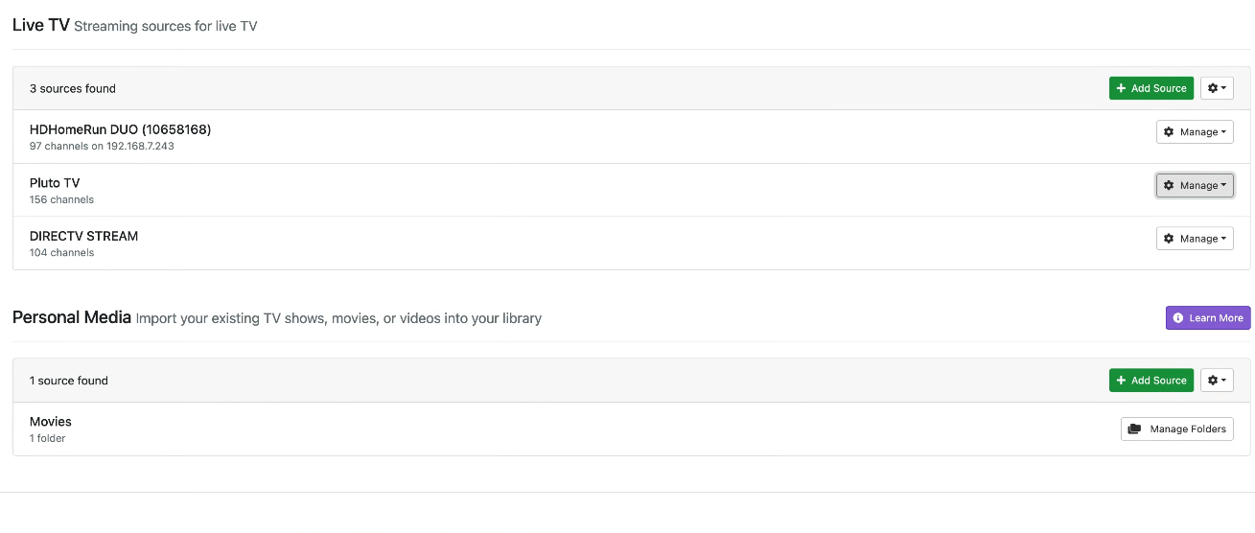Click the folders icon in Manage Folders
Image resolution: width=1255 pixels, height=533 pixels.
(1134, 429)
